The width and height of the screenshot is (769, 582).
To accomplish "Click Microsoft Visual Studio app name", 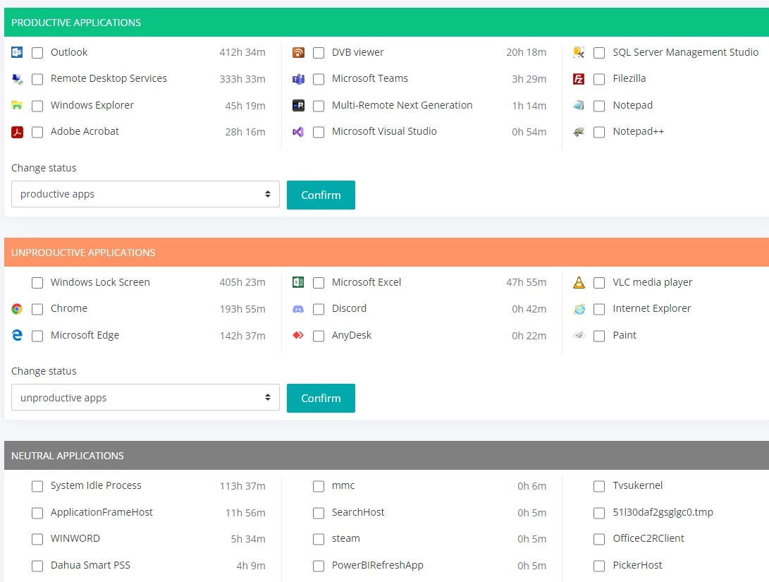I will [384, 131].
